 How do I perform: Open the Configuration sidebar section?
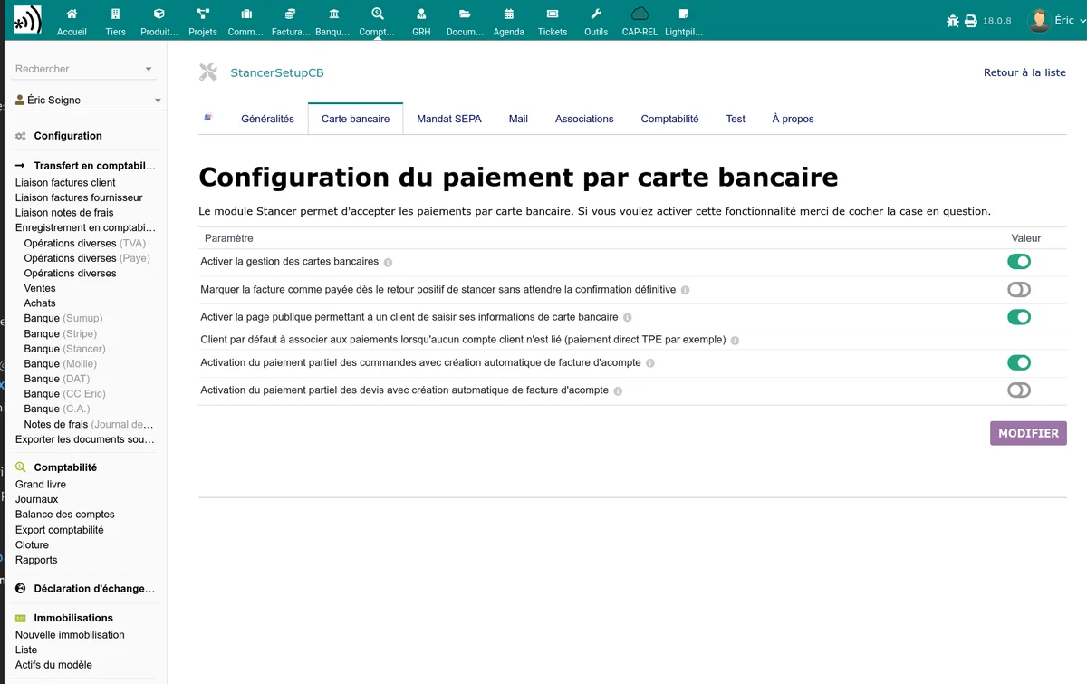click(68, 136)
